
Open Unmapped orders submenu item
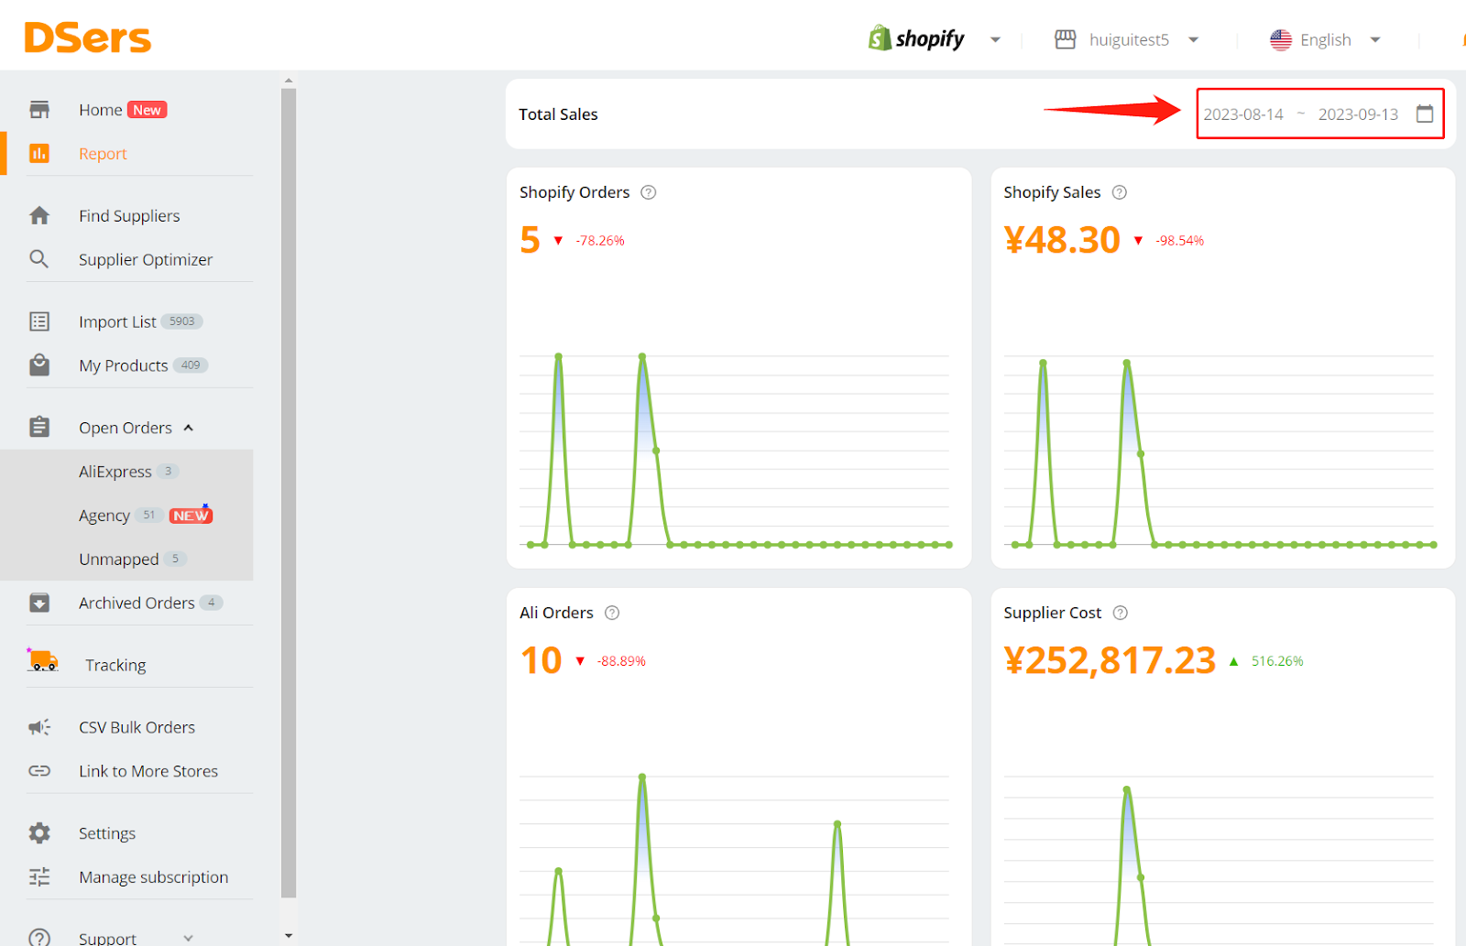click(x=118, y=559)
